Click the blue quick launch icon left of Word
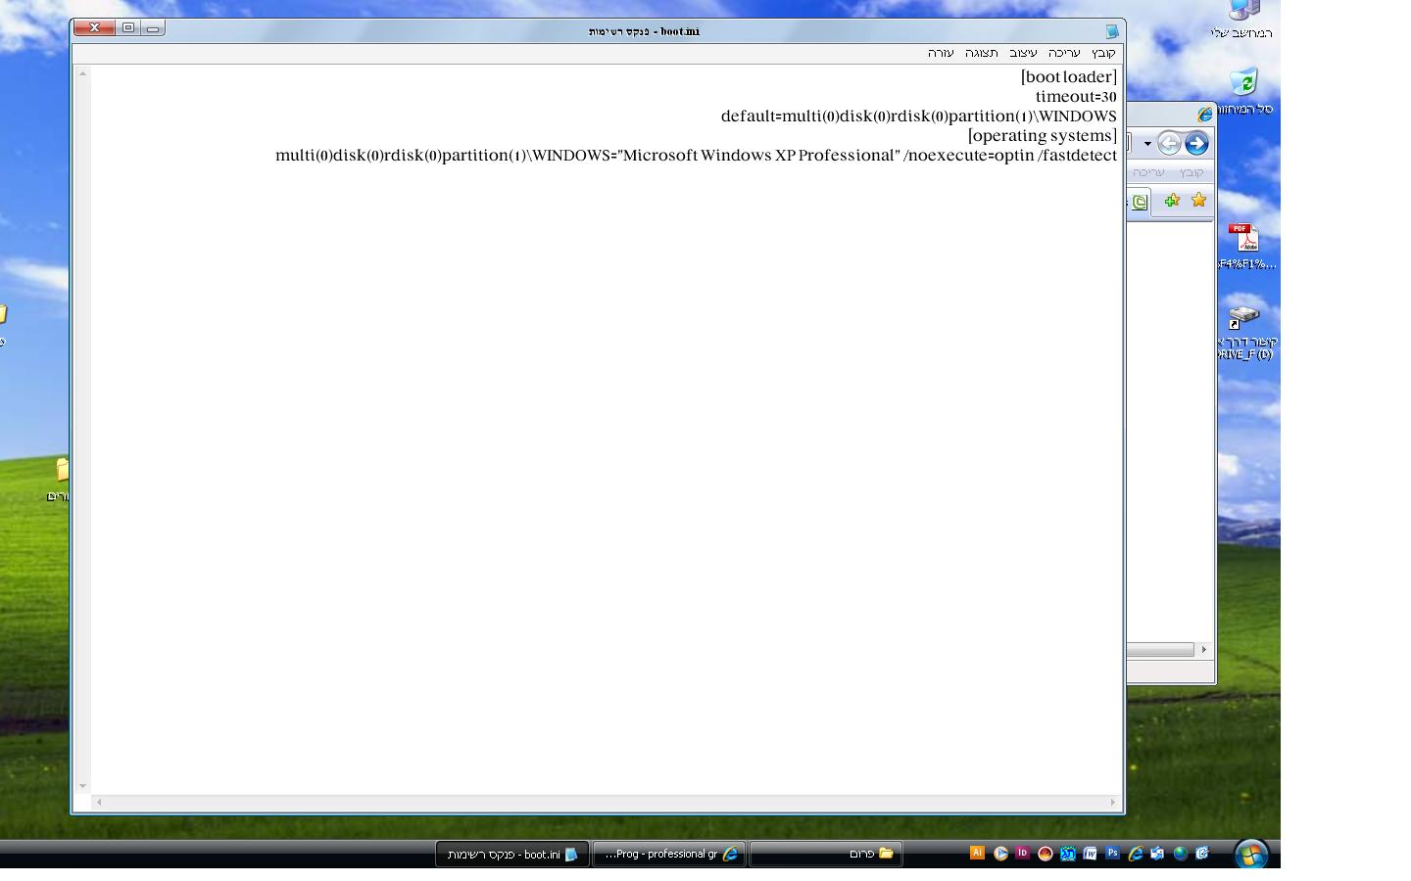Viewport: 1411px width, 881px height. pos(1067,854)
